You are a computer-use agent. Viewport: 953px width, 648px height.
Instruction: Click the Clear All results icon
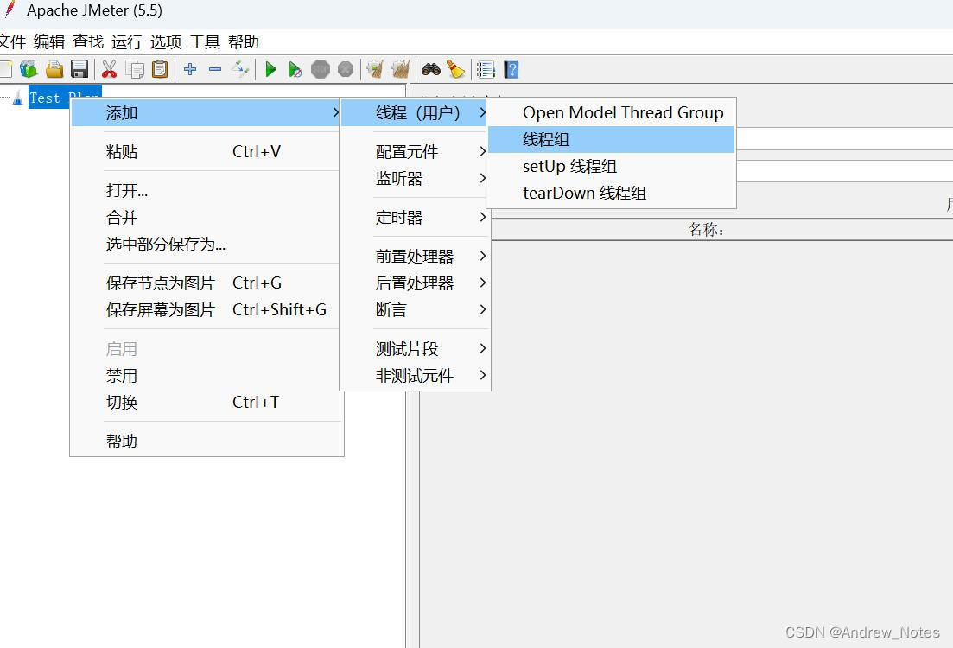click(x=401, y=69)
